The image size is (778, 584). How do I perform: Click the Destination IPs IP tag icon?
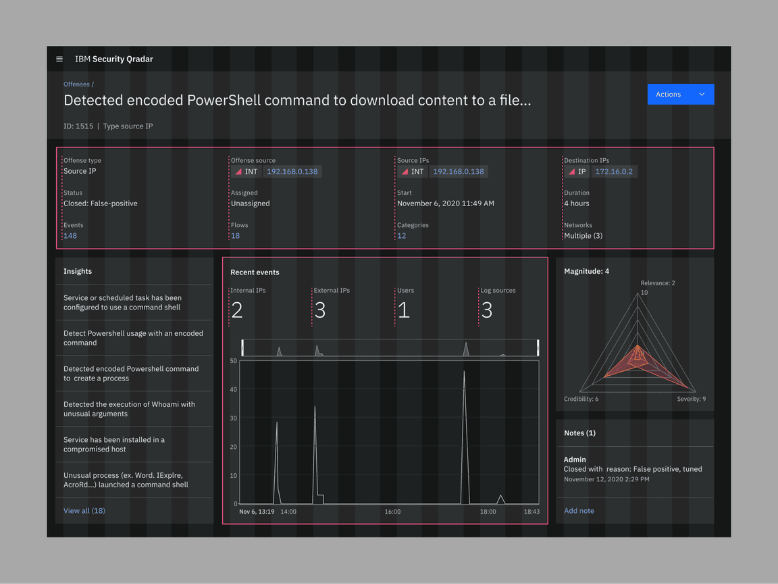point(571,172)
